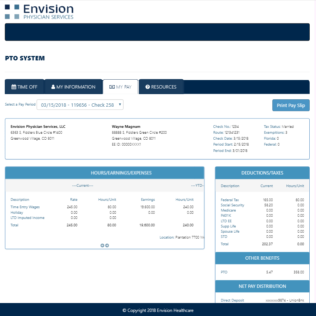The width and height of the screenshot is (316, 316).
Task: Click Envision Physician Services, LLC company name
Action: pyautogui.click(x=38, y=127)
